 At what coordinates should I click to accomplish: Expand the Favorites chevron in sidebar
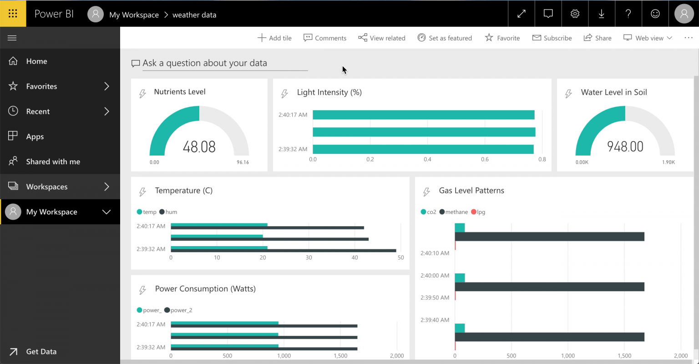[x=106, y=86]
